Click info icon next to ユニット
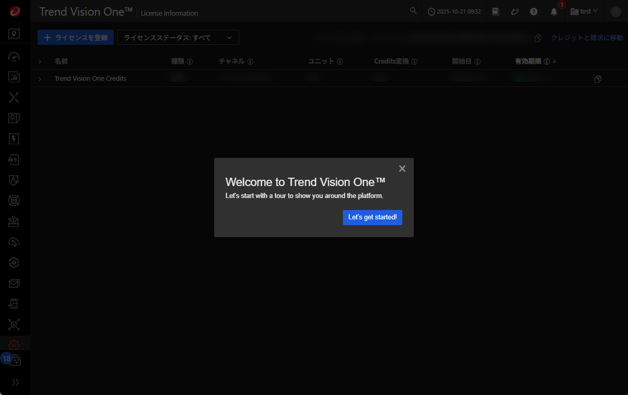This screenshot has height=395, width=628. point(340,61)
